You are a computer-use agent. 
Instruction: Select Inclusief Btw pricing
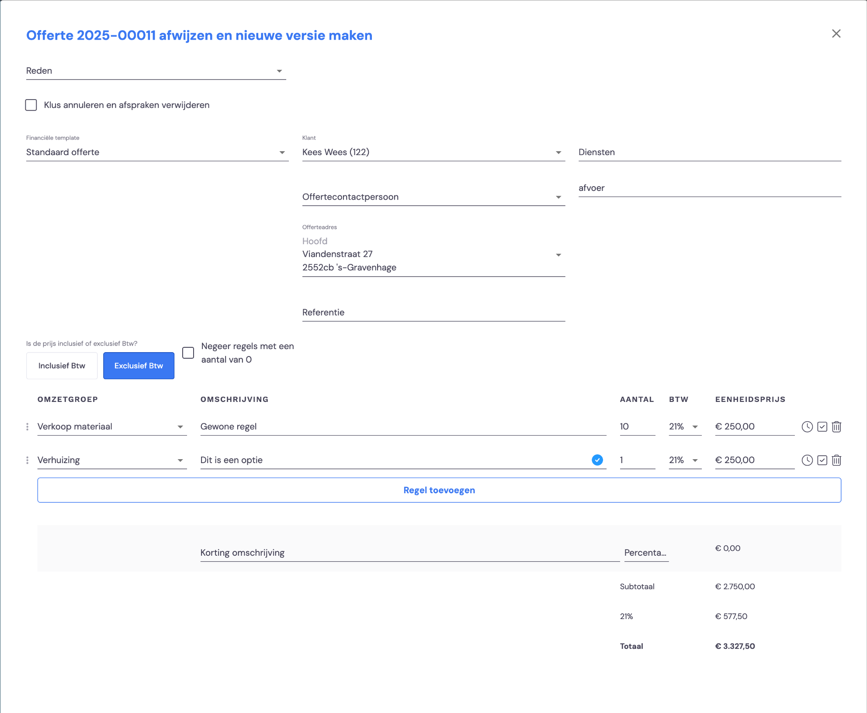coord(62,366)
